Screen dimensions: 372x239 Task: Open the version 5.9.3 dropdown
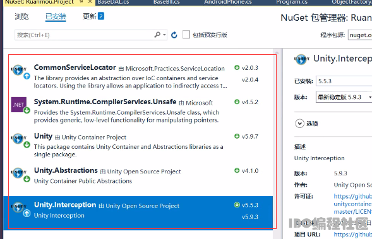(x=344, y=97)
